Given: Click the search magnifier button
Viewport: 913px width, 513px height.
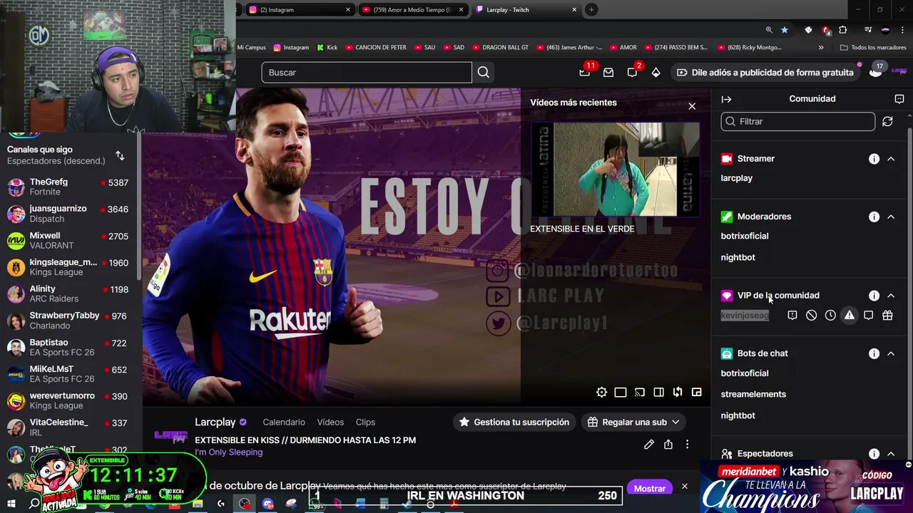Looking at the screenshot, I should click(484, 73).
